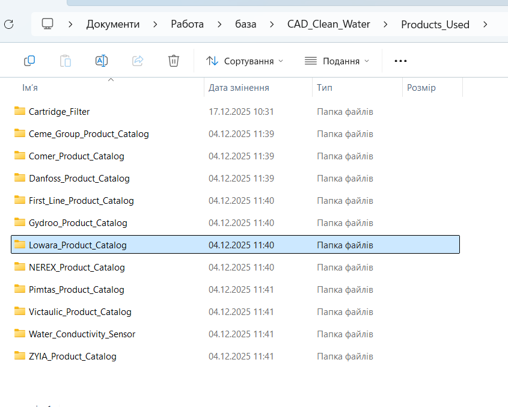
Task: Click the Copy toolbar icon
Action: point(29,61)
